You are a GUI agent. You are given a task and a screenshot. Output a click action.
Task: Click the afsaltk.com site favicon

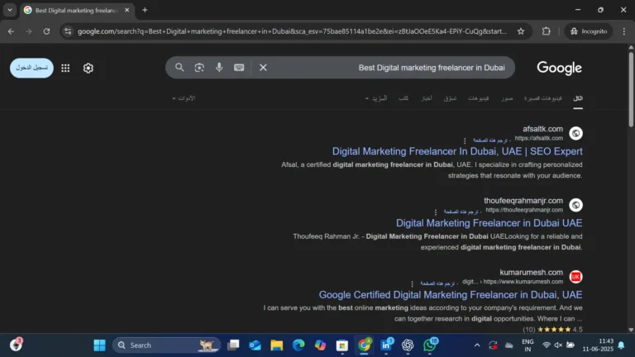tap(575, 133)
